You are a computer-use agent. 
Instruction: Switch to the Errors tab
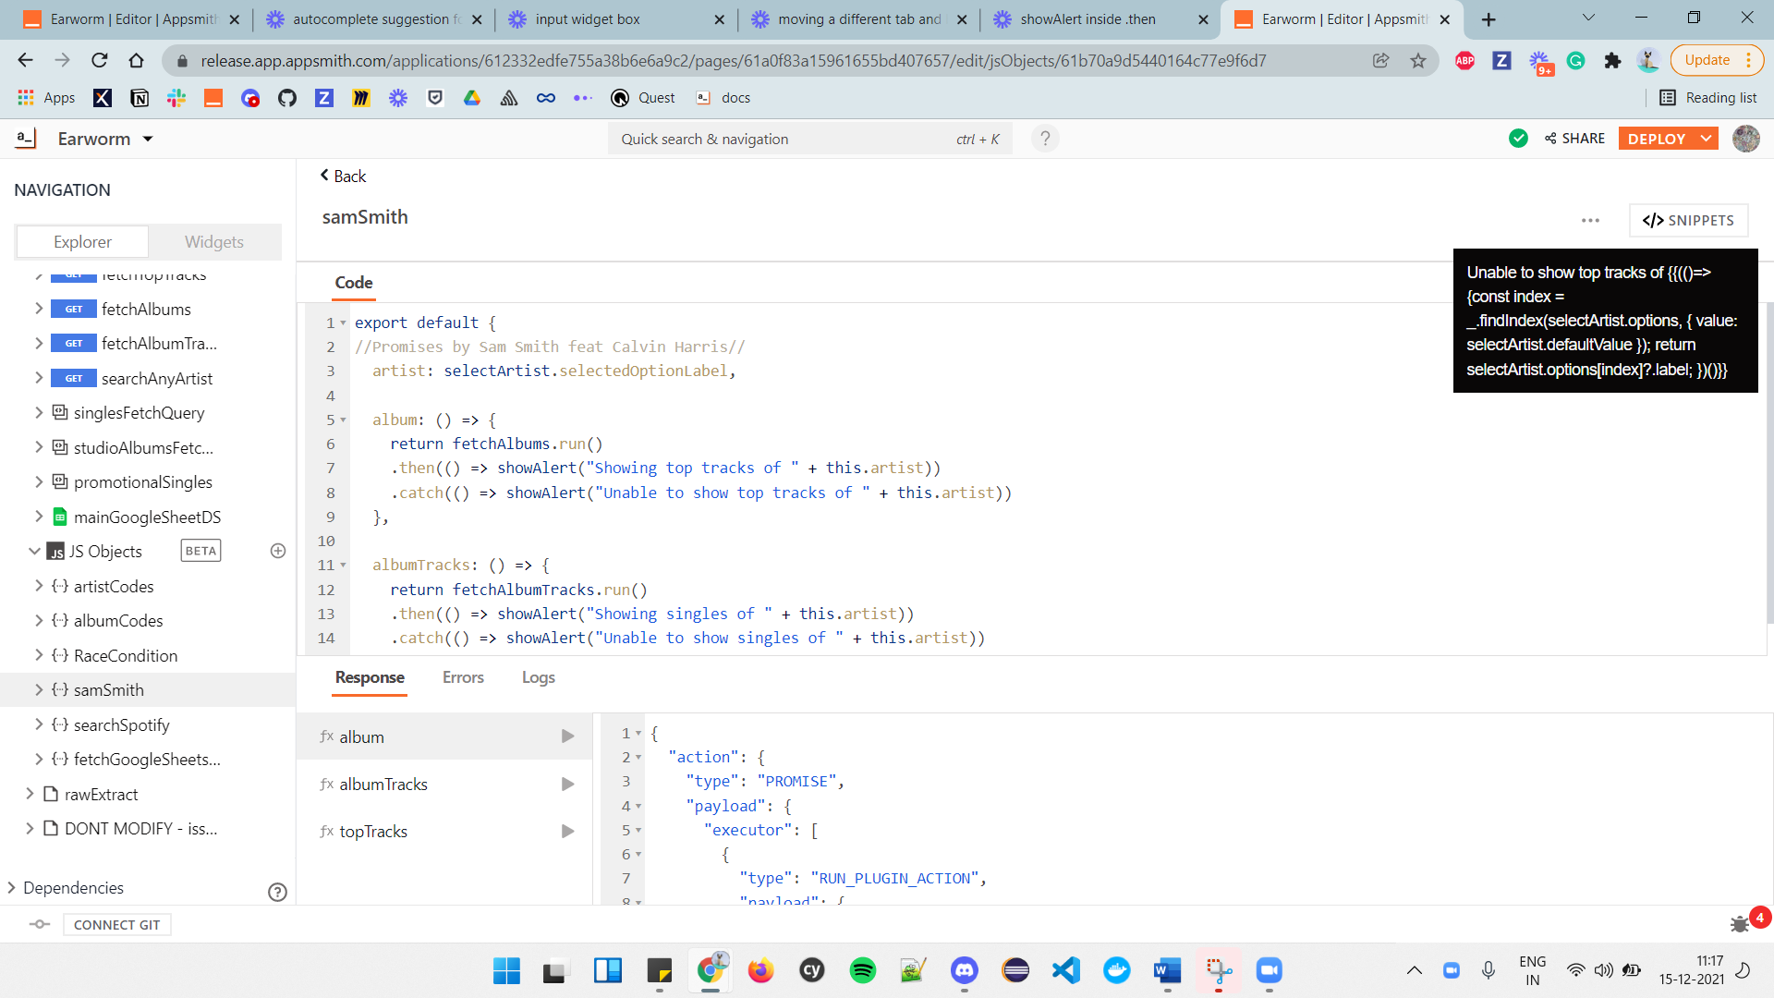coord(463,677)
